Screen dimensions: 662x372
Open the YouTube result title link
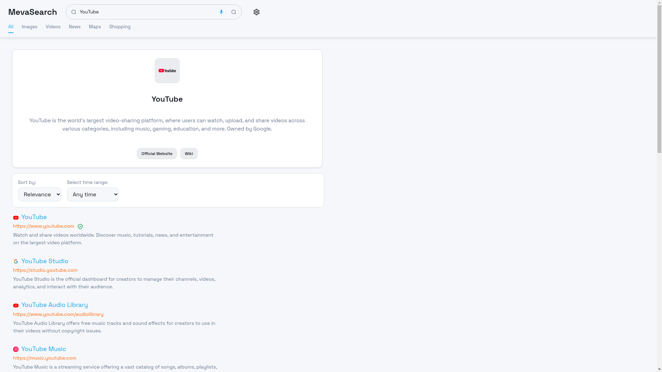[34, 217]
